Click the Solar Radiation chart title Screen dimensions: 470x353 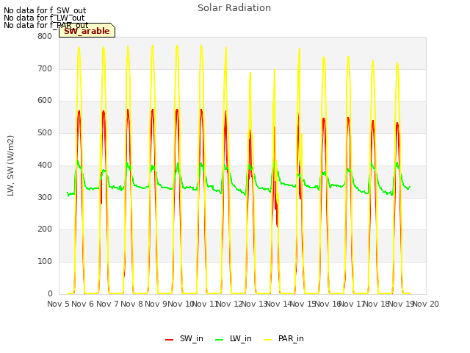point(234,8)
